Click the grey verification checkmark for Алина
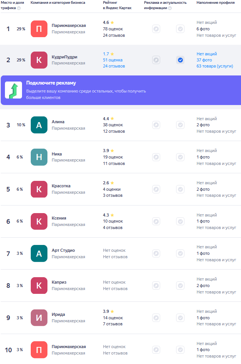Screen dimensions: 241x364 tap(180, 125)
